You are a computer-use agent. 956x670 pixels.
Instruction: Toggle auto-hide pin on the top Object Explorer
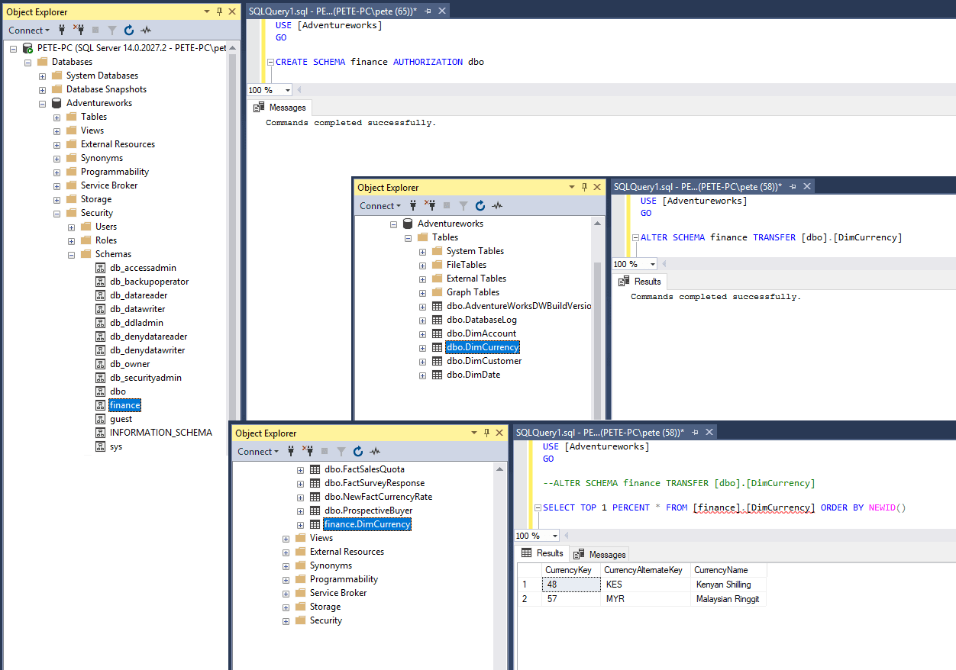(218, 11)
